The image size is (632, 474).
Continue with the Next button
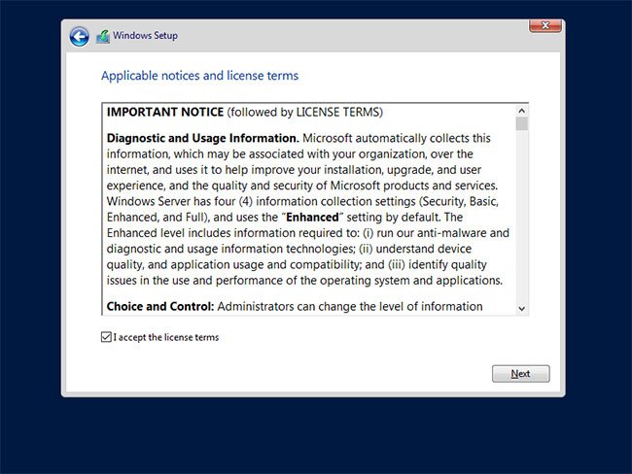520,374
